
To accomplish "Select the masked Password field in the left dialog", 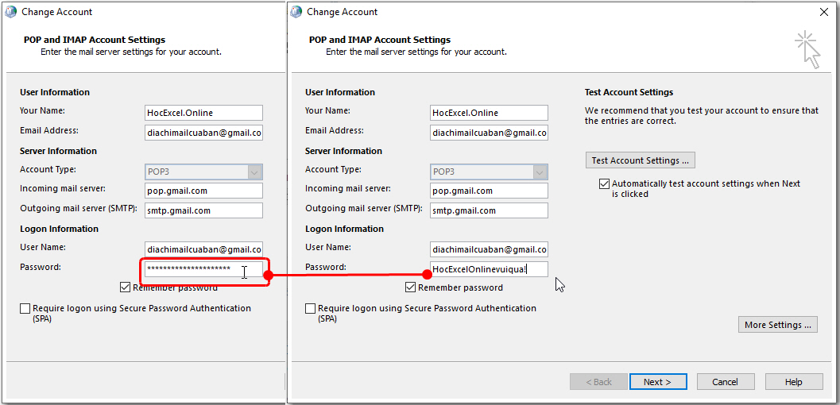I will coord(203,269).
